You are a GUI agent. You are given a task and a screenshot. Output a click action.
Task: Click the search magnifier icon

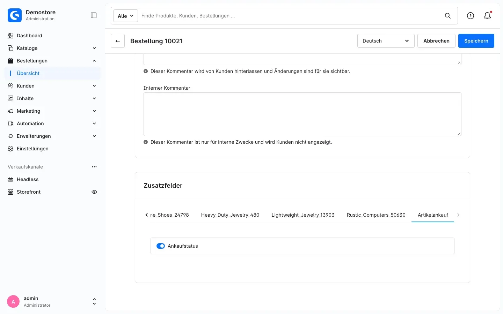tap(448, 16)
